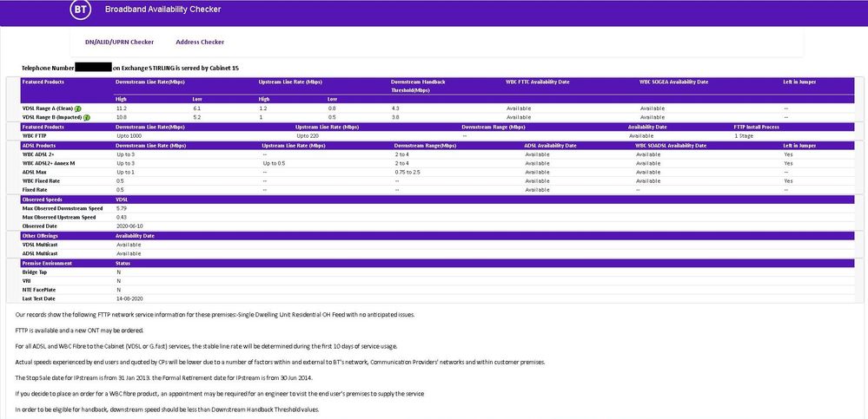The image size is (868, 419).
Task: Click the WBC ADSL2+ Annex M row label
Action: (x=49, y=163)
